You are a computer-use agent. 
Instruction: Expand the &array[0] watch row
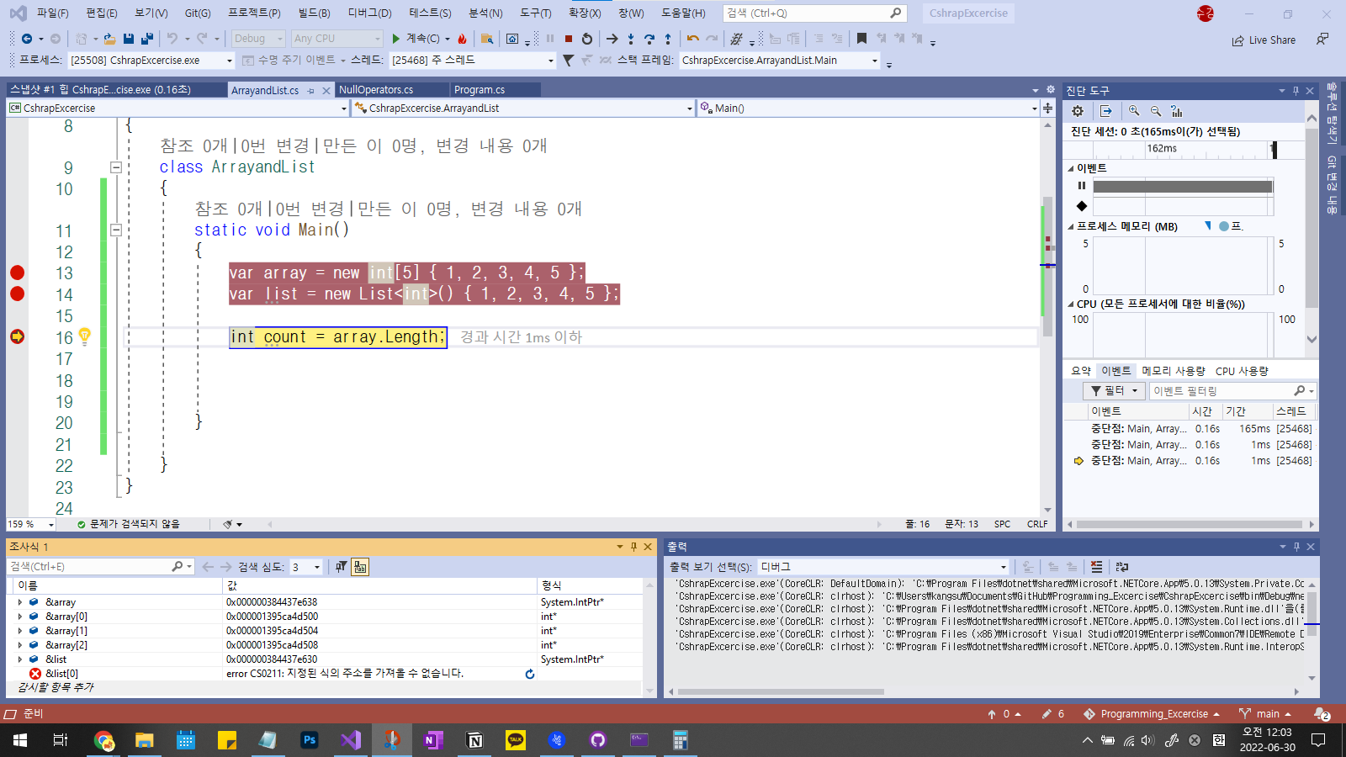coord(20,617)
